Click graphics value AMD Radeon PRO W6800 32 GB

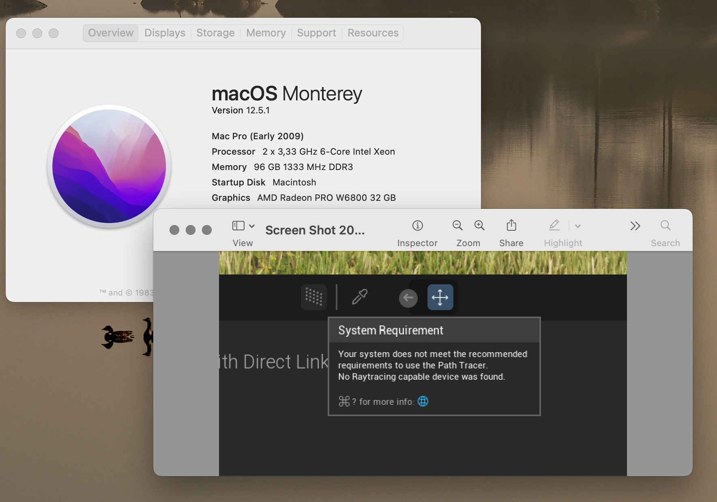pyautogui.click(x=326, y=198)
